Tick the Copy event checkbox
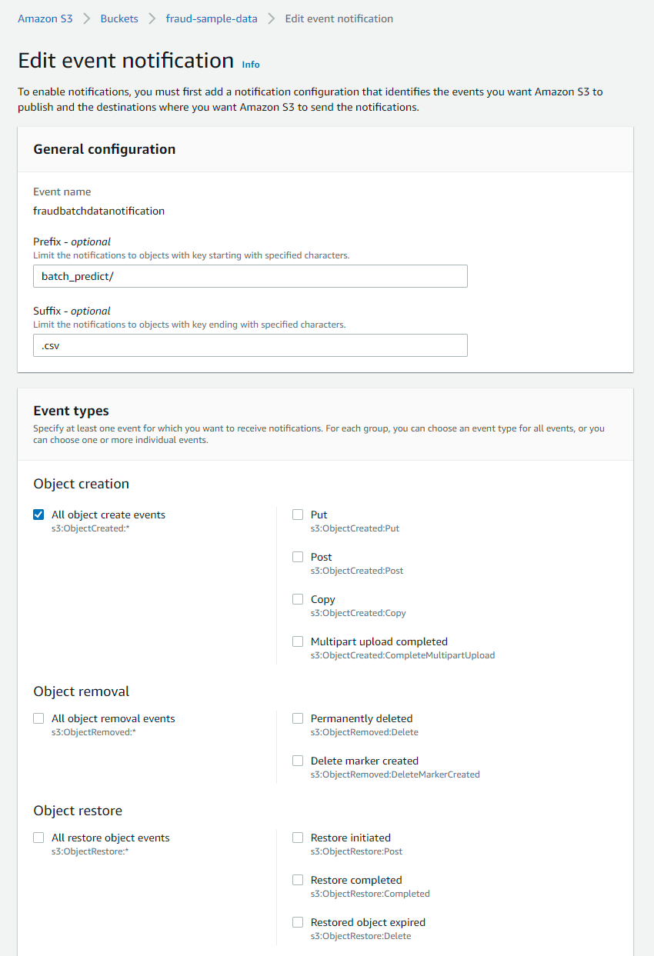Viewport: 654px width, 956px height. click(x=298, y=600)
